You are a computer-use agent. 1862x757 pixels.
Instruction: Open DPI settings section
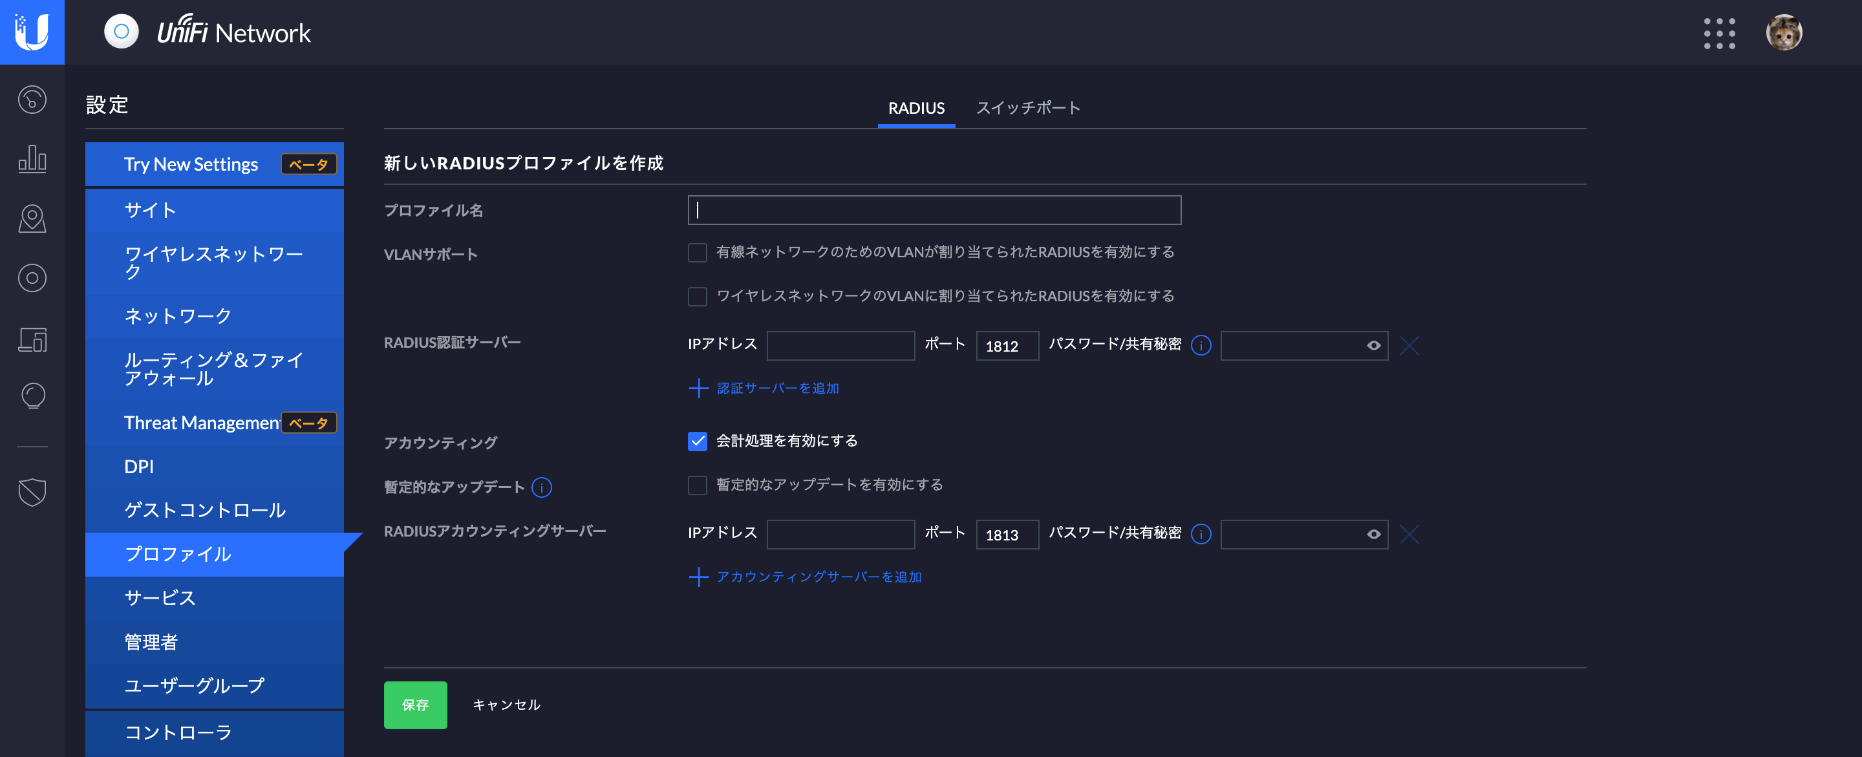point(214,466)
